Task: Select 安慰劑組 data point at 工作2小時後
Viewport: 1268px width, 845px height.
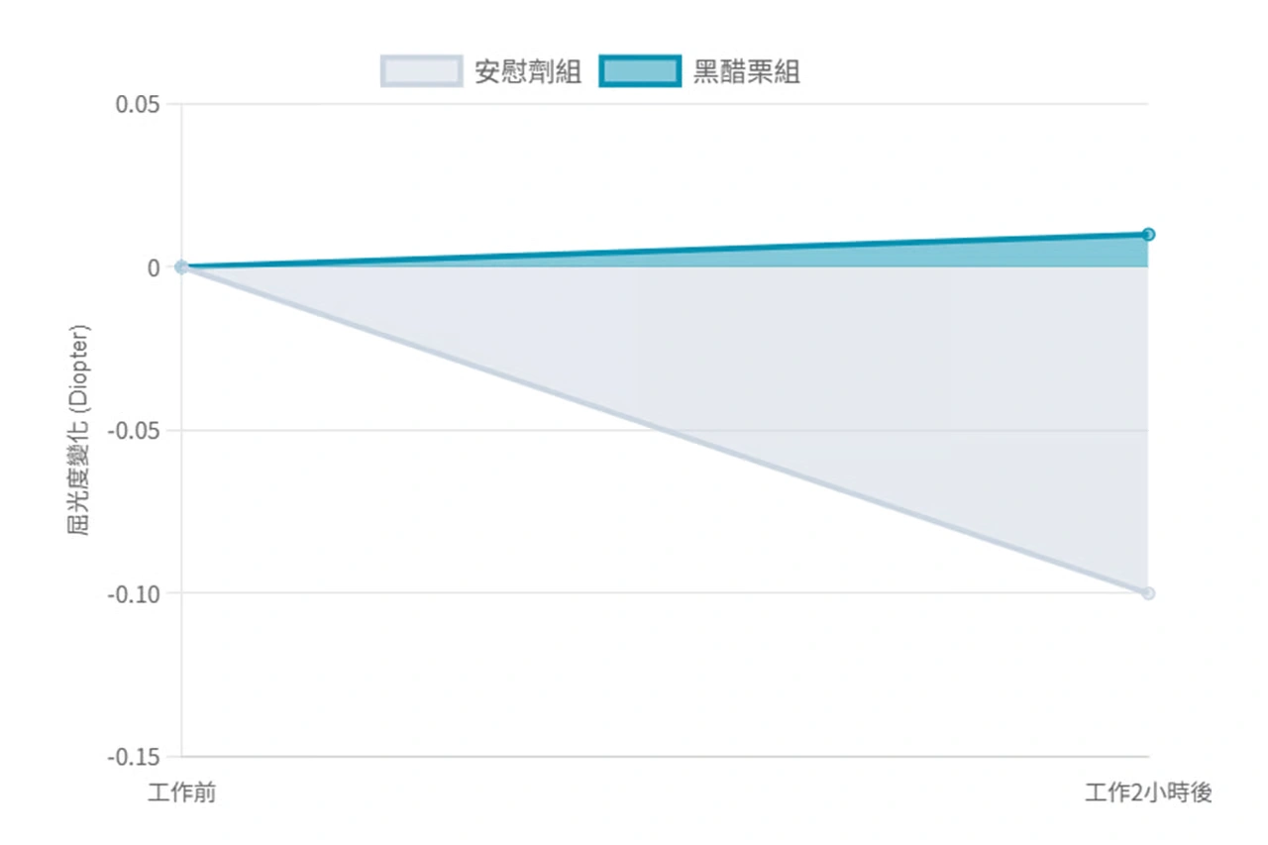Action: [x=1148, y=593]
